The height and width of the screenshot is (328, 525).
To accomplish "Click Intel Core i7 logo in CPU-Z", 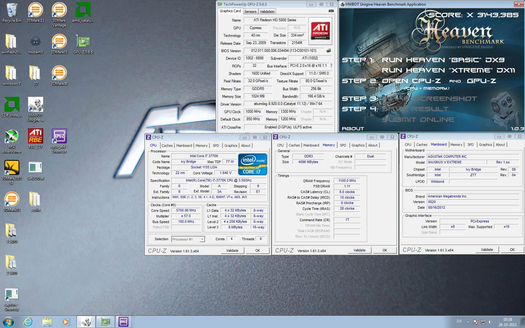I will tap(252, 164).
